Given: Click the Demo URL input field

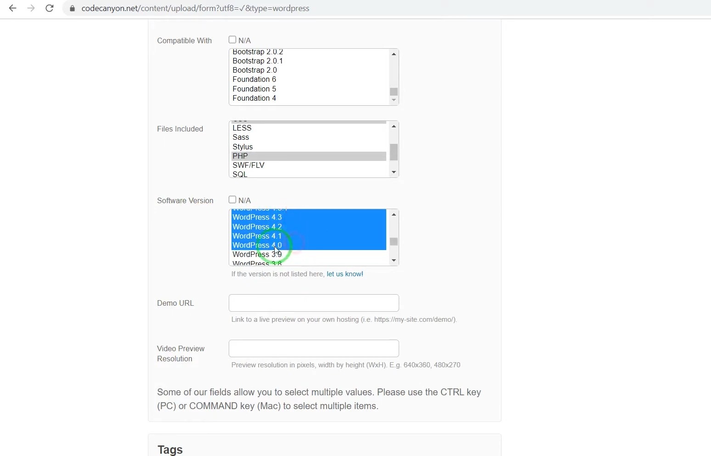Looking at the screenshot, I should click(313, 302).
